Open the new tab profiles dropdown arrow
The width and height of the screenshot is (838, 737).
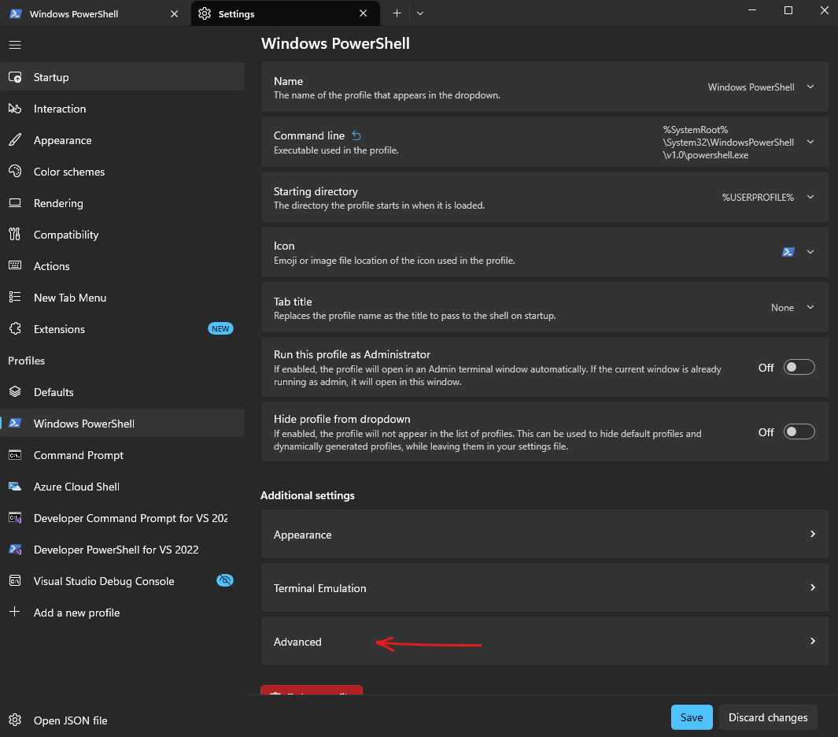(x=420, y=13)
